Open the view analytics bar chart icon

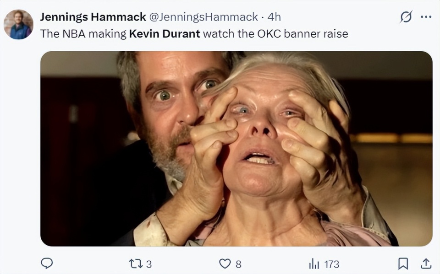click(314, 263)
